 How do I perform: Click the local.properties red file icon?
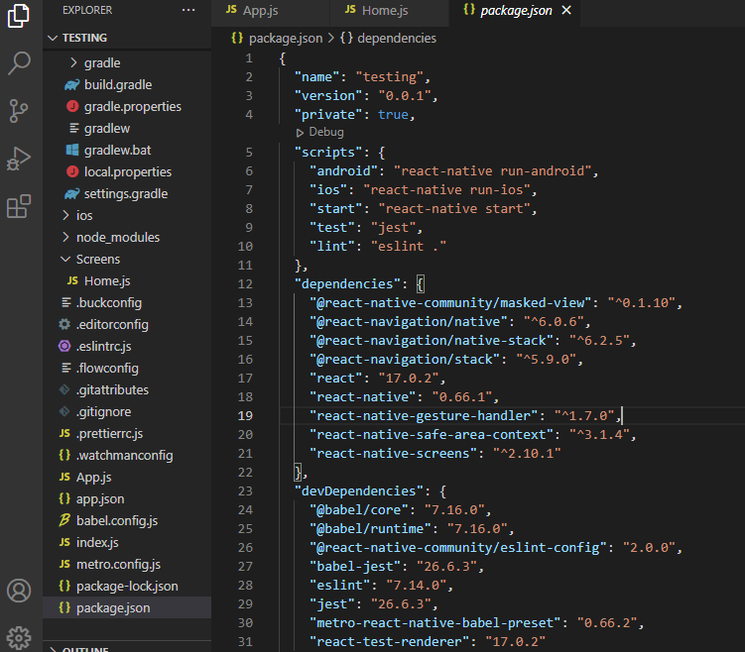pos(72,171)
